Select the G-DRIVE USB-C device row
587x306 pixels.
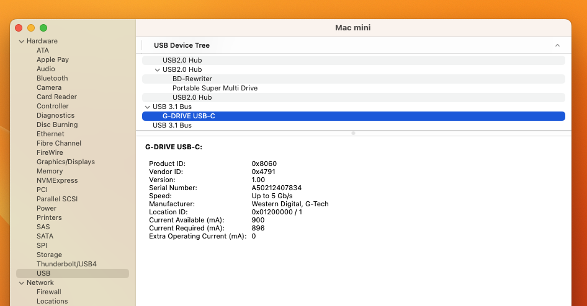pyautogui.click(x=354, y=116)
